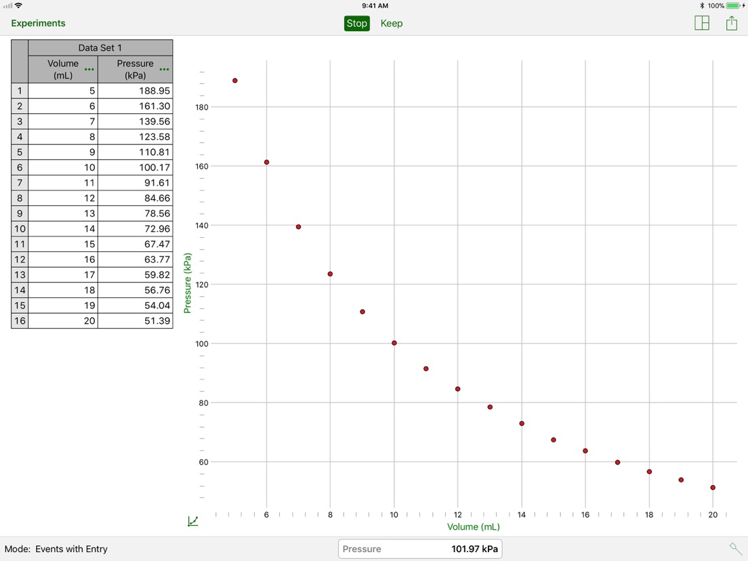Tap y-axis tick label 180

pyautogui.click(x=202, y=107)
